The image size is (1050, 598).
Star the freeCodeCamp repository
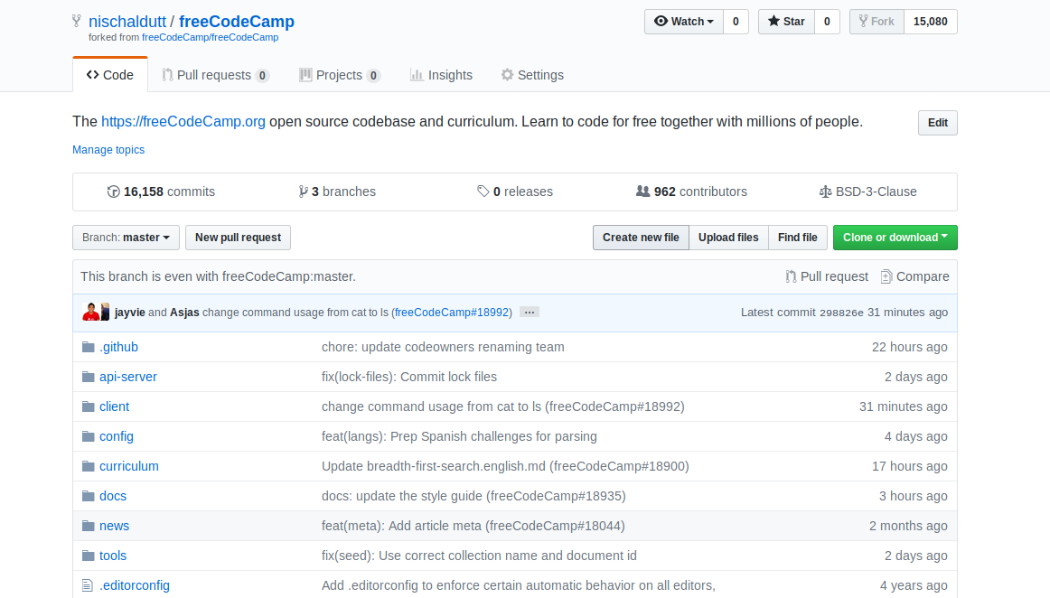(x=785, y=21)
